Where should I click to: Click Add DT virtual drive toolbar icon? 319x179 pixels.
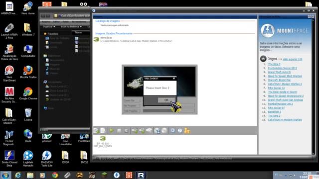[x=135, y=130]
